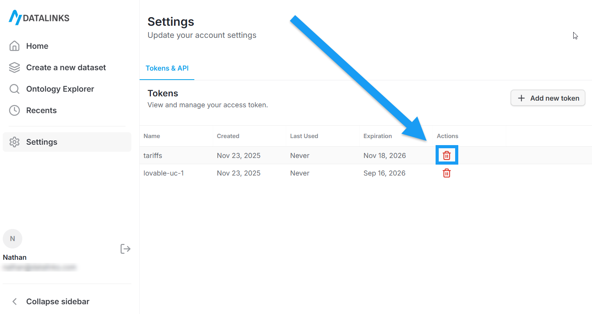Open Ontology Explorer
The width and height of the screenshot is (592, 314).
(x=60, y=89)
